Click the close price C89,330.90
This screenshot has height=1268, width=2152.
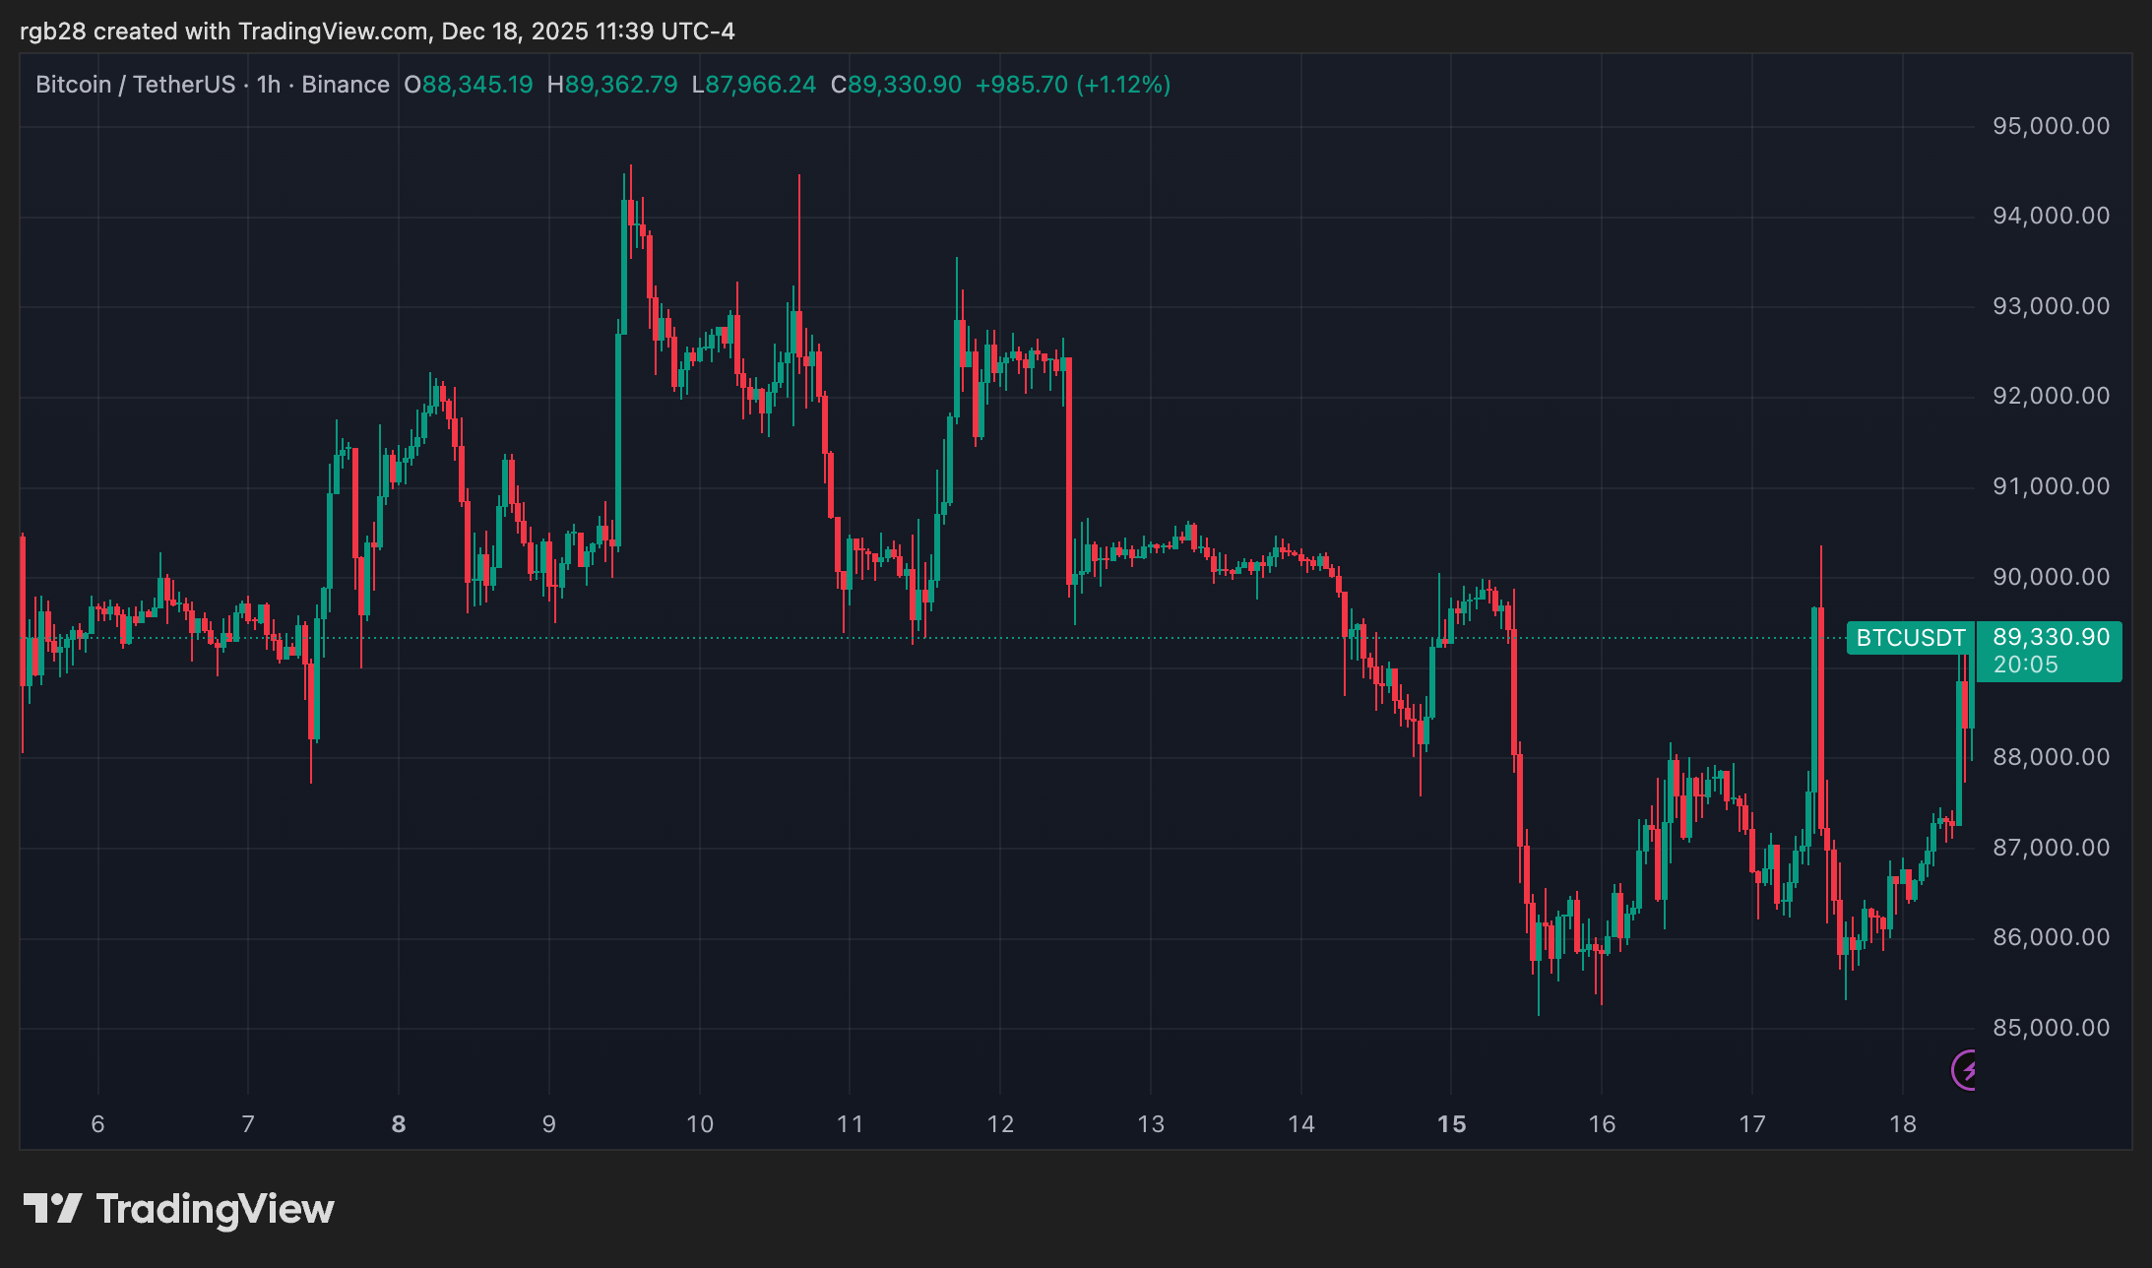tap(897, 84)
